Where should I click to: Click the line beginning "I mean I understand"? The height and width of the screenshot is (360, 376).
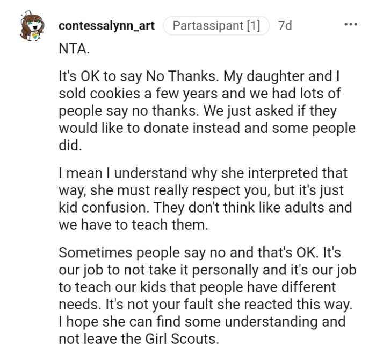pos(202,173)
